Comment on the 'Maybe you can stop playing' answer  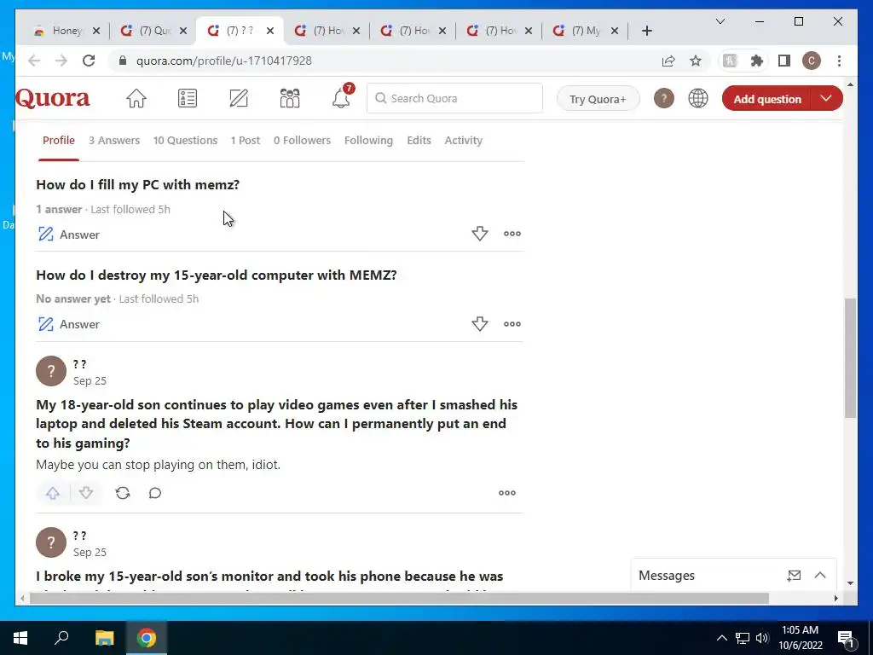pyautogui.click(x=155, y=493)
